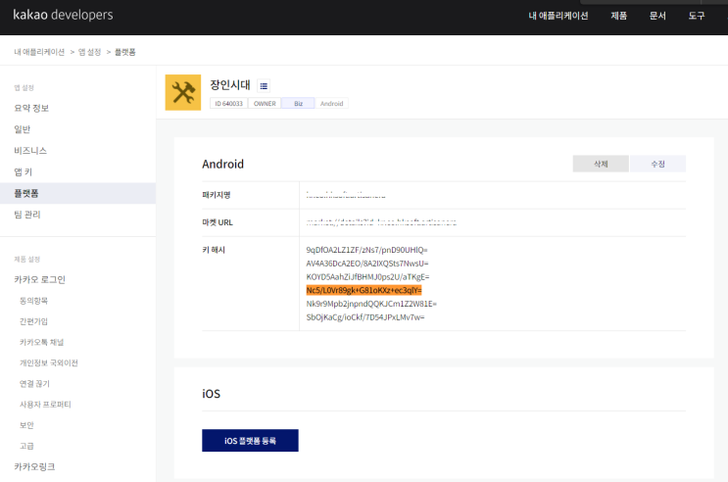The width and height of the screenshot is (728, 482).
Task: Open 연결 끊기 submenu item
Action: click(x=34, y=384)
